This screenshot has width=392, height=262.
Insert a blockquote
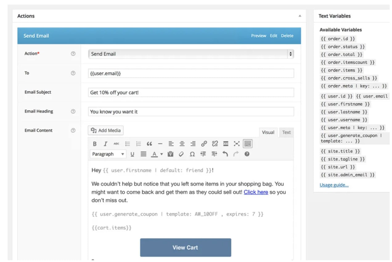pos(149,144)
